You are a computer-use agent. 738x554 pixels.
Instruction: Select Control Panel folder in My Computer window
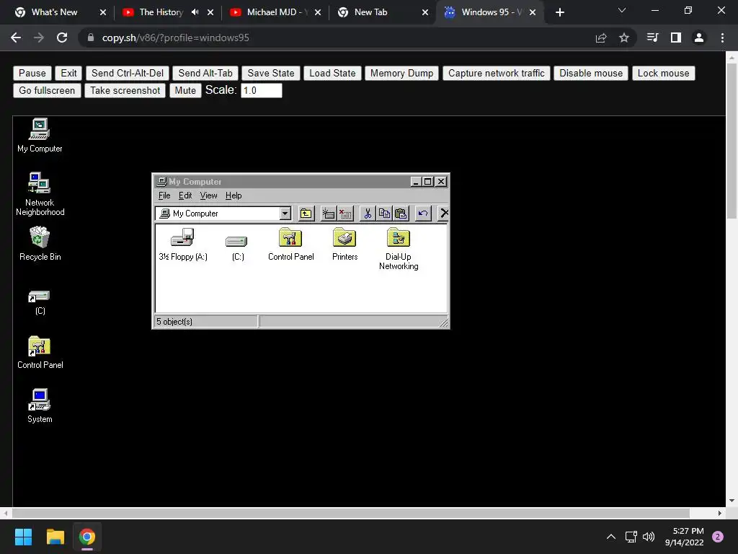(291, 245)
